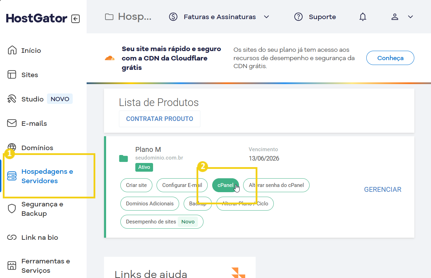Click the Vencimento label
Image resolution: width=431 pixels, height=278 pixels.
263,149
